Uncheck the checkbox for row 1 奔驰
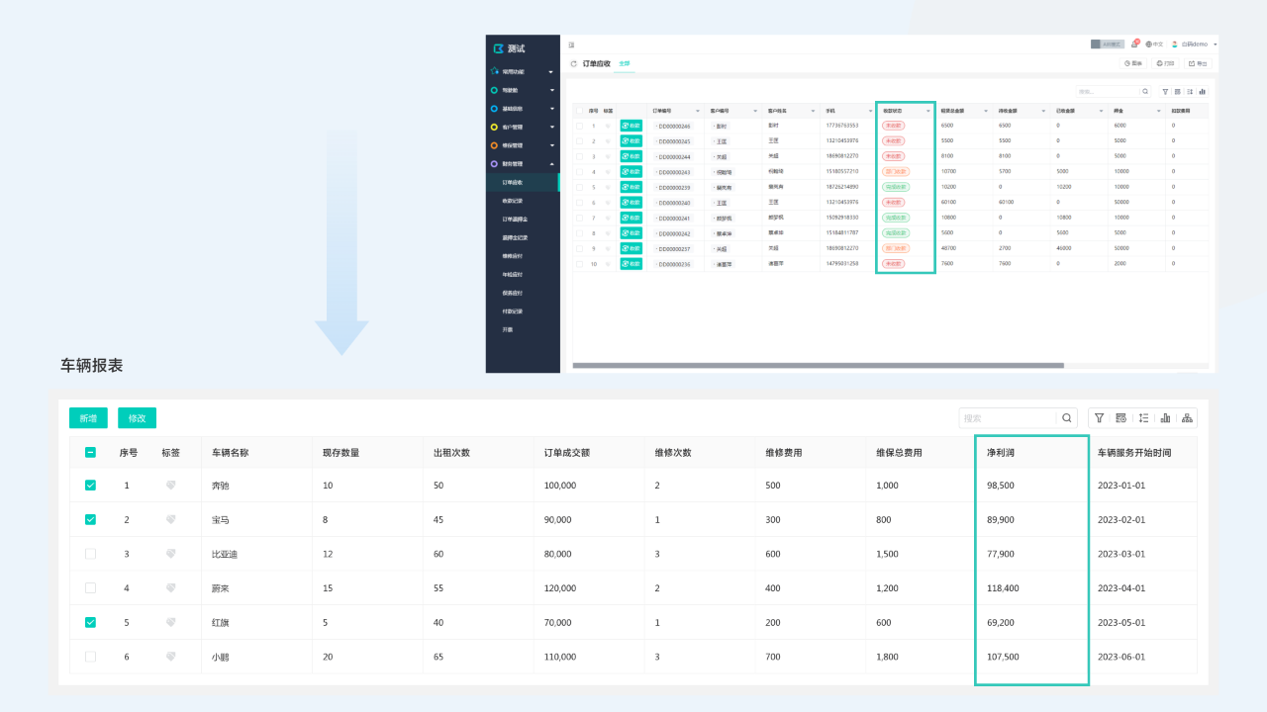 coord(90,486)
